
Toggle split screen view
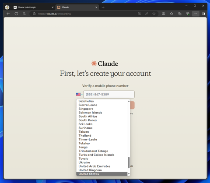(164, 14)
